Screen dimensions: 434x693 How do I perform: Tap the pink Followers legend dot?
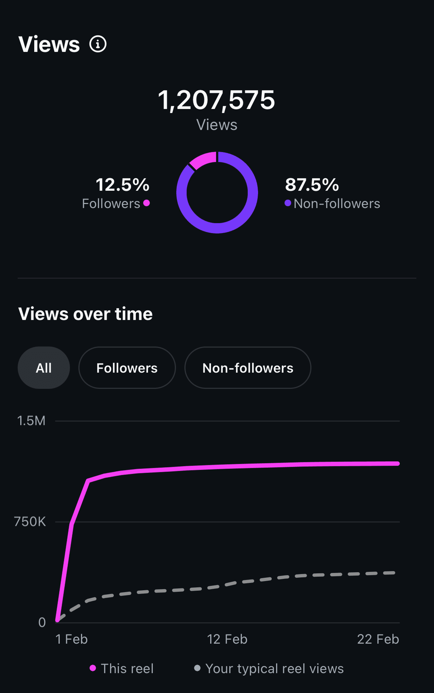pos(147,203)
